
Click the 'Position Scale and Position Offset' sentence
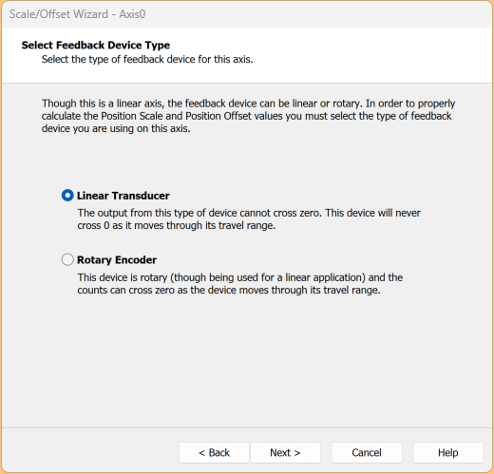tap(246, 116)
